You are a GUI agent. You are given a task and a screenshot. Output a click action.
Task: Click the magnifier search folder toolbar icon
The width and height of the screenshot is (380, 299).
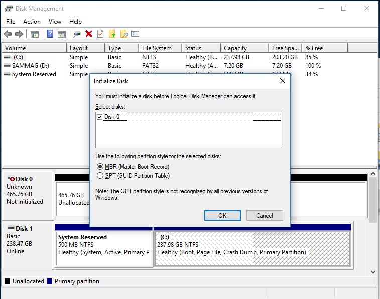(x=123, y=34)
